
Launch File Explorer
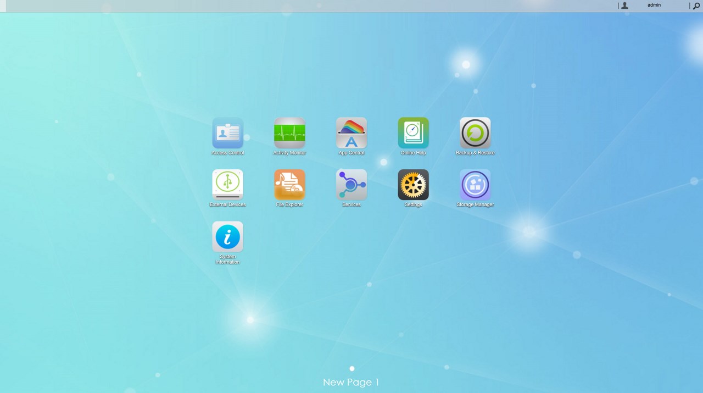tap(289, 185)
